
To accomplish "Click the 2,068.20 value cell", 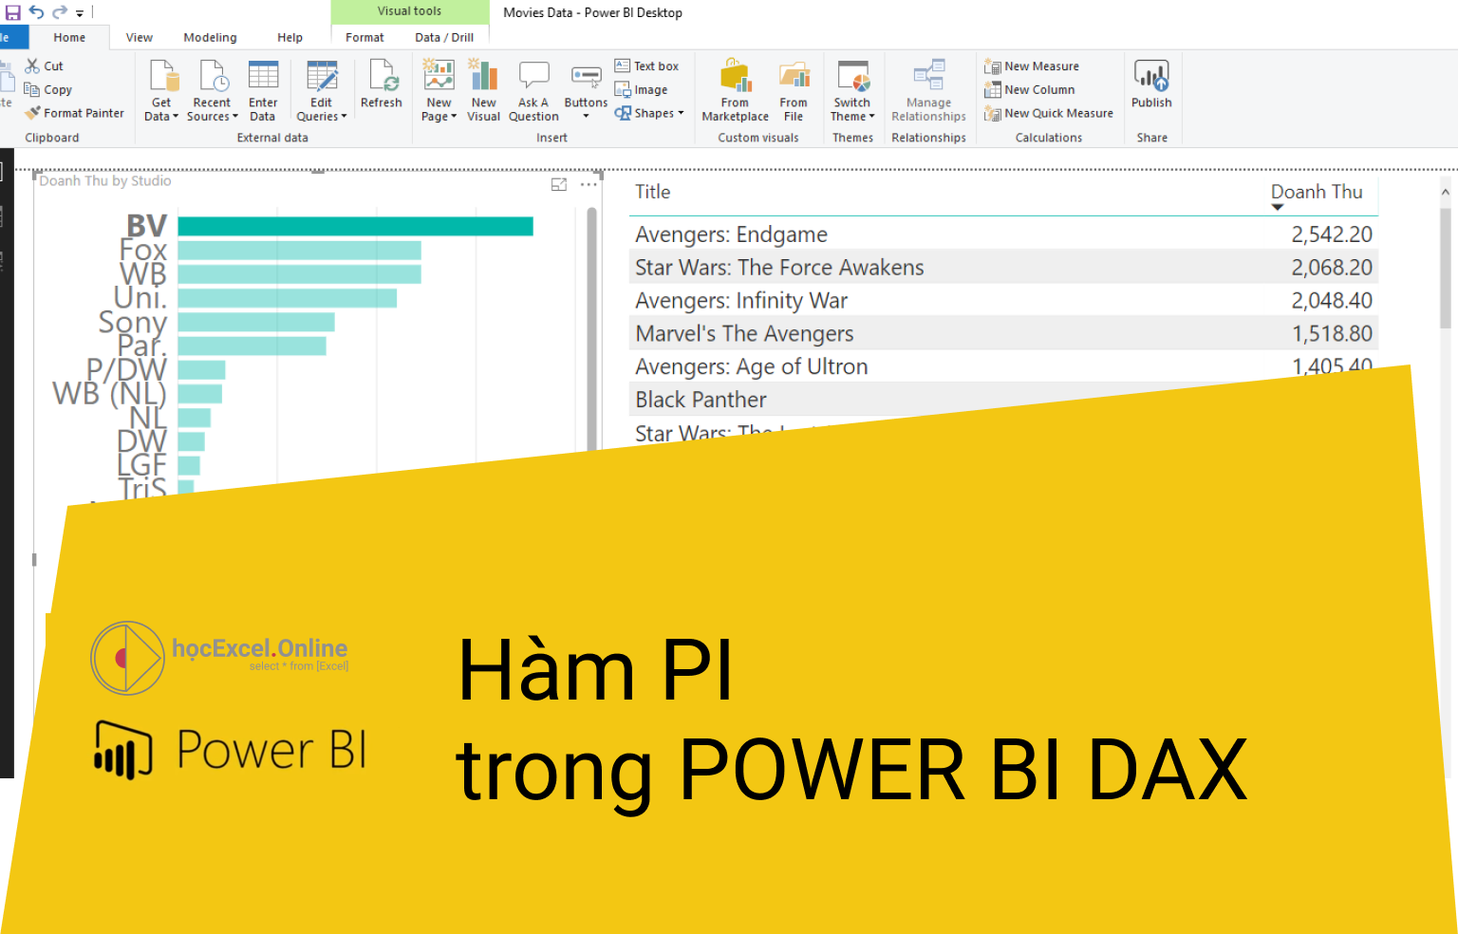I will [x=1332, y=268].
